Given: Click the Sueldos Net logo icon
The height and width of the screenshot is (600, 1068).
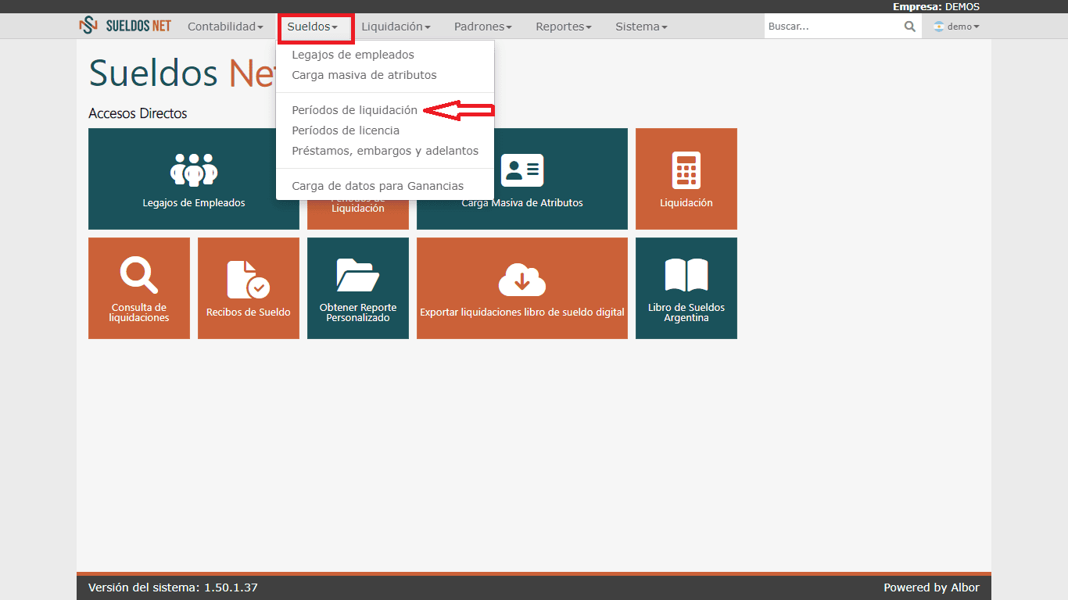Looking at the screenshot, I should point(88,27).
